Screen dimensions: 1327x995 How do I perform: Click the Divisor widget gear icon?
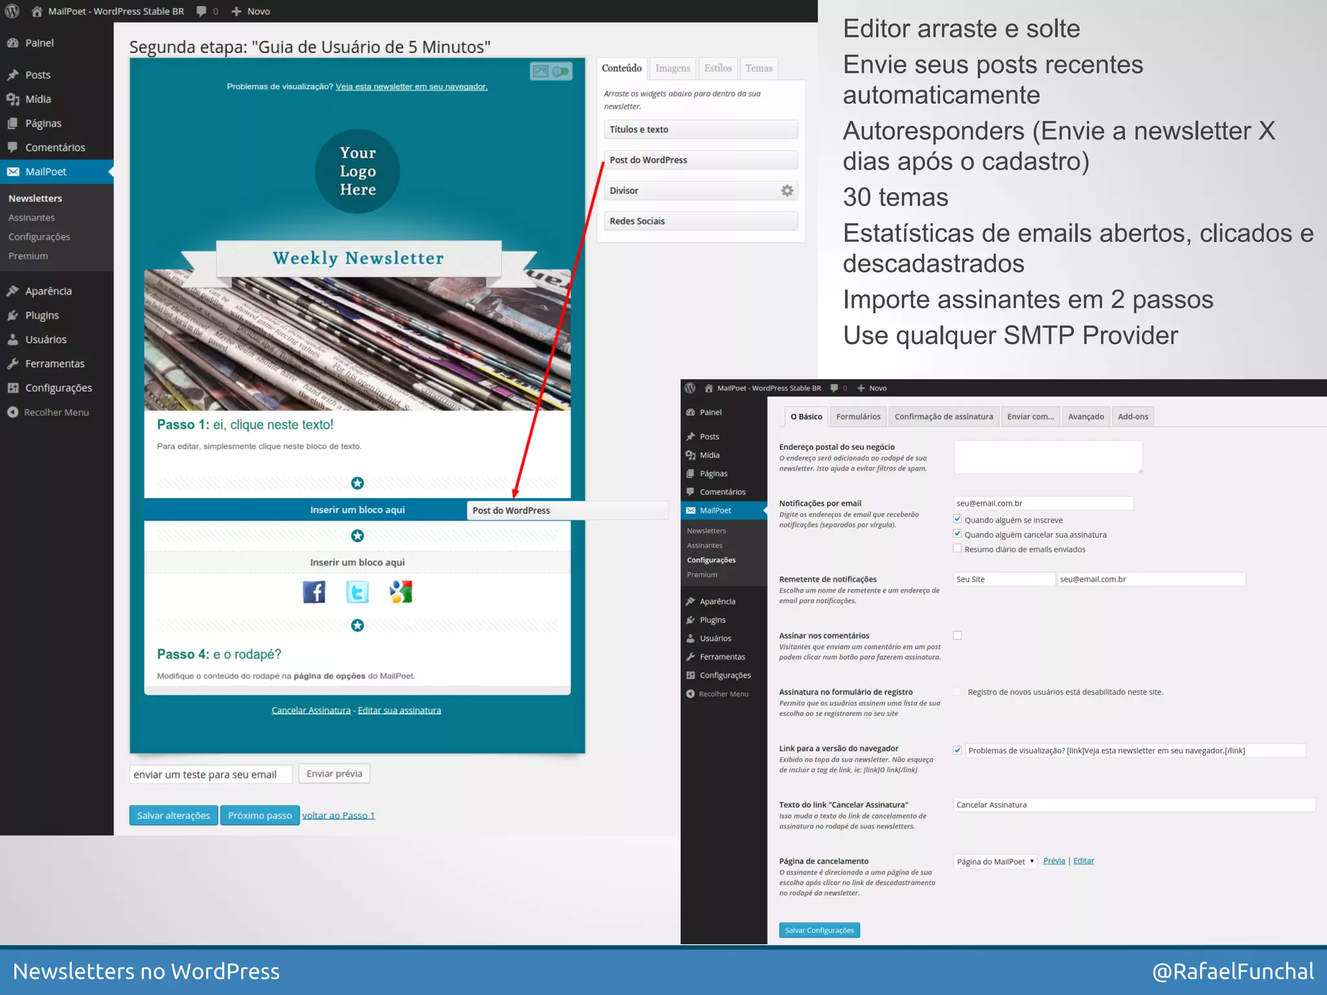coord(787,190)
